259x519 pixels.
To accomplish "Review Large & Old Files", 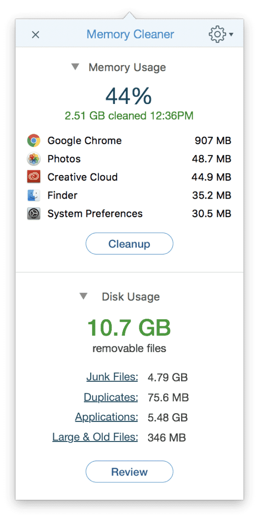I will coord(95,437).
